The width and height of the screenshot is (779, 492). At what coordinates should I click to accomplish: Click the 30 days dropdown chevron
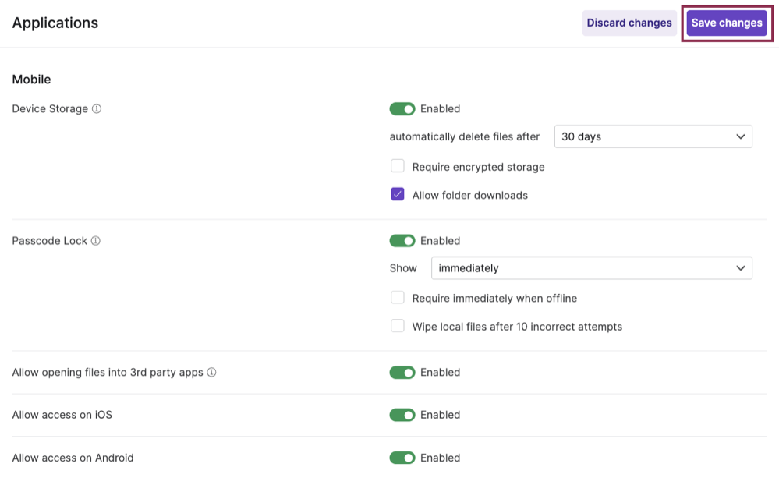tap(741, 136)
